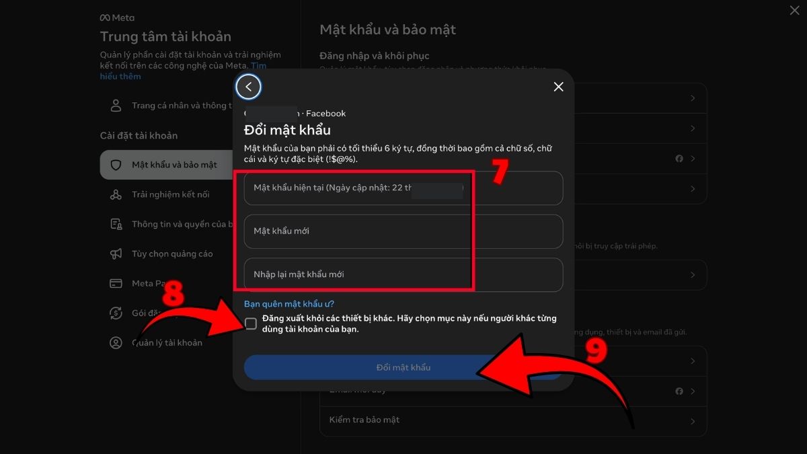Click the Trung tâm tài khoản heading
The height and width of the screenshot is (454, 807).
(x=165, y=36)
